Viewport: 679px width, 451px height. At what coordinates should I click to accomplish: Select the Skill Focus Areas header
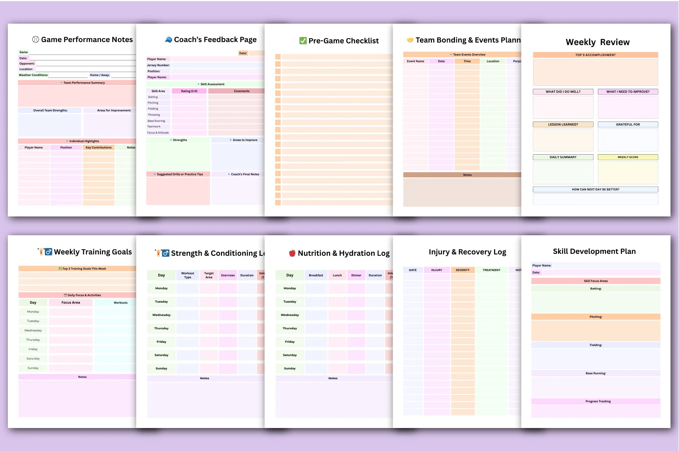(596, 281)
